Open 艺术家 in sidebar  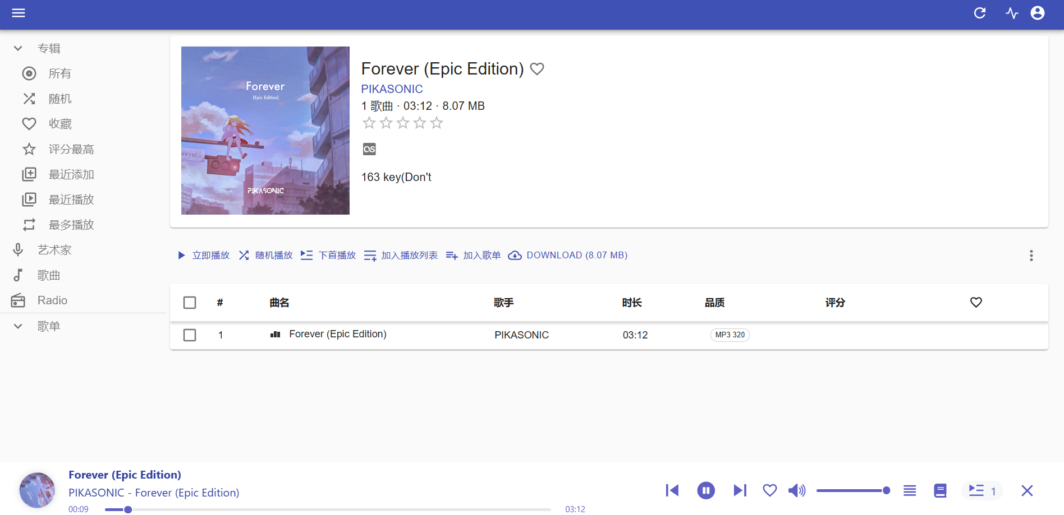click(54, 250)
